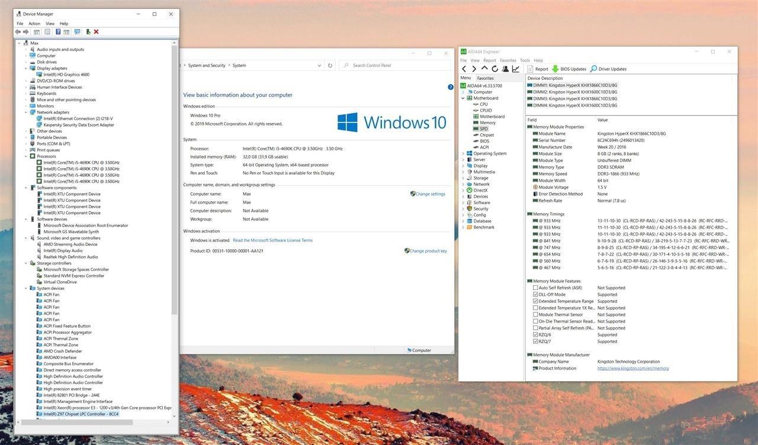Expand the Monitors node in Device Manager
Image resolution: width=758 pixels, height=445 pixels.
[x=26, y=106]
